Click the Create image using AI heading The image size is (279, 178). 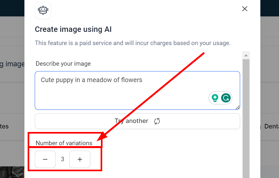click(x=73, y=29)
